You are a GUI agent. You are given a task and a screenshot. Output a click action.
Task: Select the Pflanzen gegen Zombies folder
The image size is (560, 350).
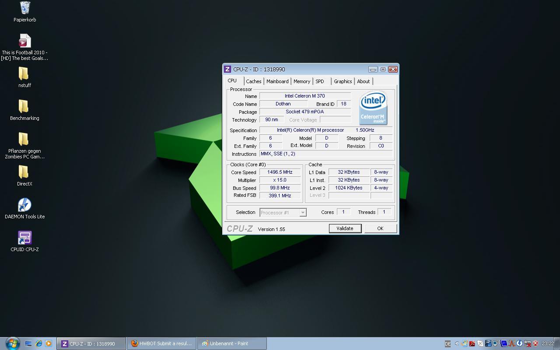[24, 146]
